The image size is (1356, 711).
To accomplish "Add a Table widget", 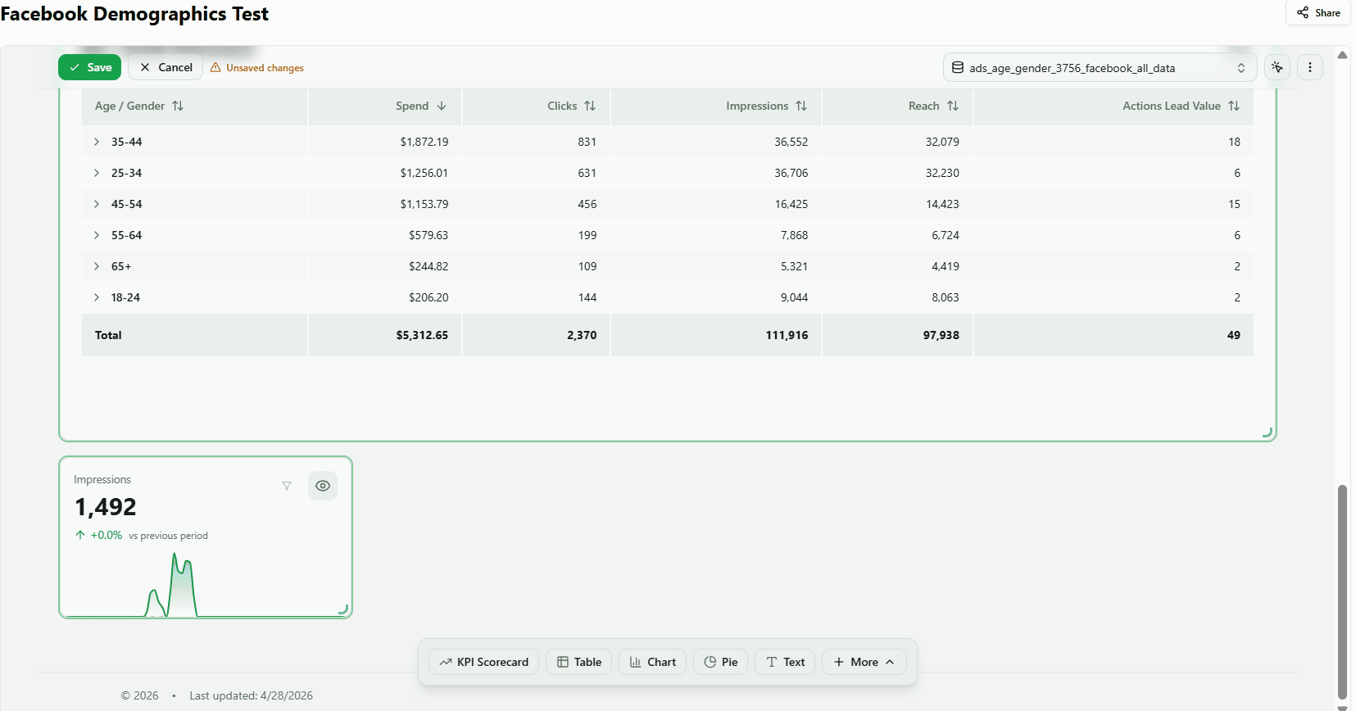I will [579, 662].
